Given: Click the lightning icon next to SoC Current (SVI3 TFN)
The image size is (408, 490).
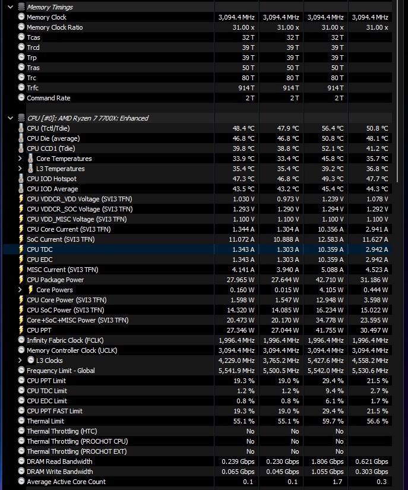Looking at the screenshot, I should click(21, 239).
